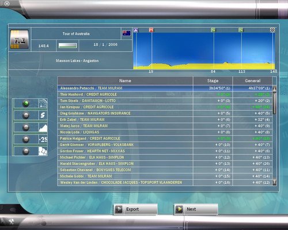Viewport: 288px width, 230px height.
Task: Click the sprint 'S' classification icon
Action: [43, 116]
